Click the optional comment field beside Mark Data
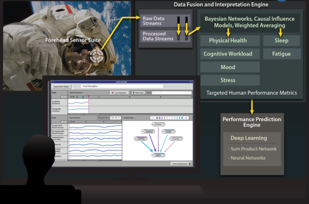 (x=171, y=92)
